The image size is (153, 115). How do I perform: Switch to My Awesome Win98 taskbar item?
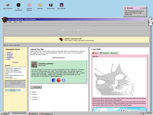pos(18,113)
